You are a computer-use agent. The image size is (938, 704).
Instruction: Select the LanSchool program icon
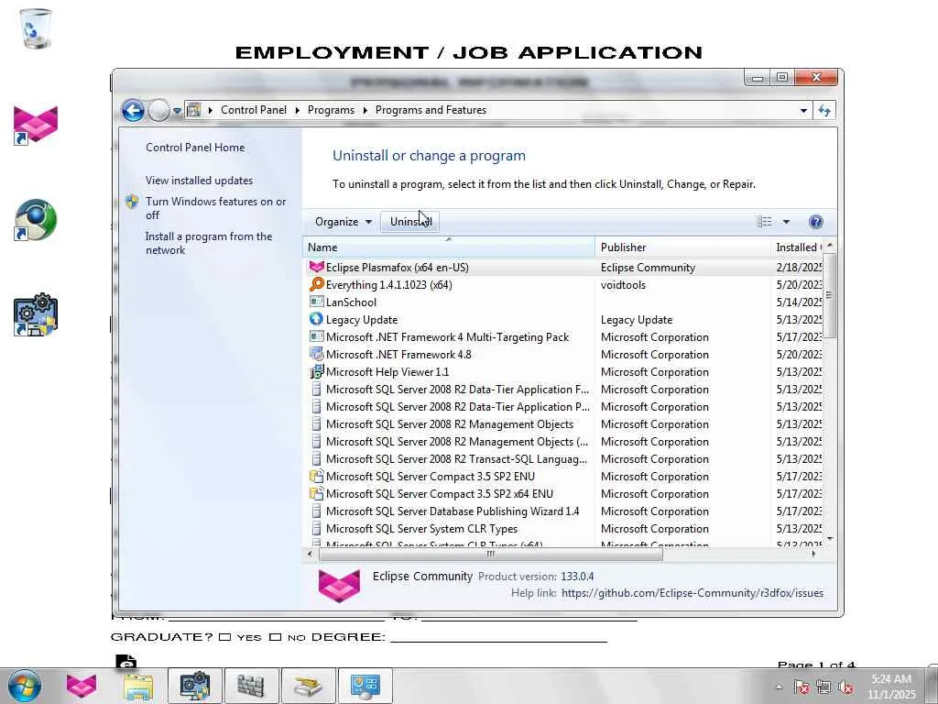[x=316, y=302]
